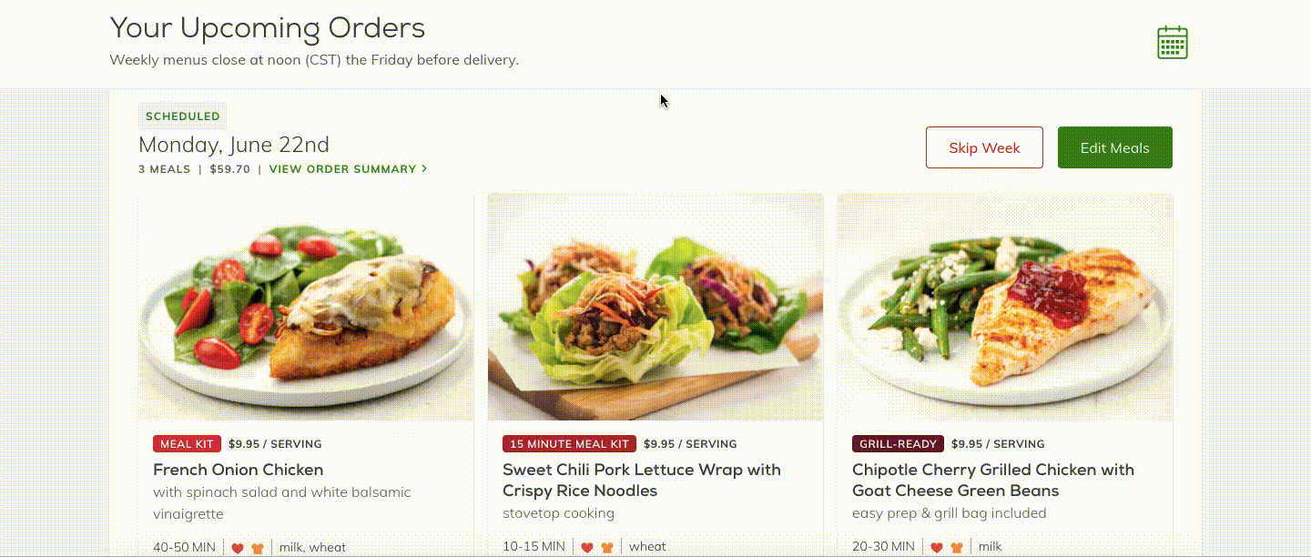This screenshot has height=557, width=1311.
Task: Select Chipotle Cherry Grilled Chicken title link
Action: pos(993,481)
